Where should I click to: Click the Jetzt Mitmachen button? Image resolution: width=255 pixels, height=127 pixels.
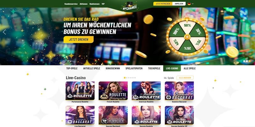pyautogui.click(x=163, y=4)
